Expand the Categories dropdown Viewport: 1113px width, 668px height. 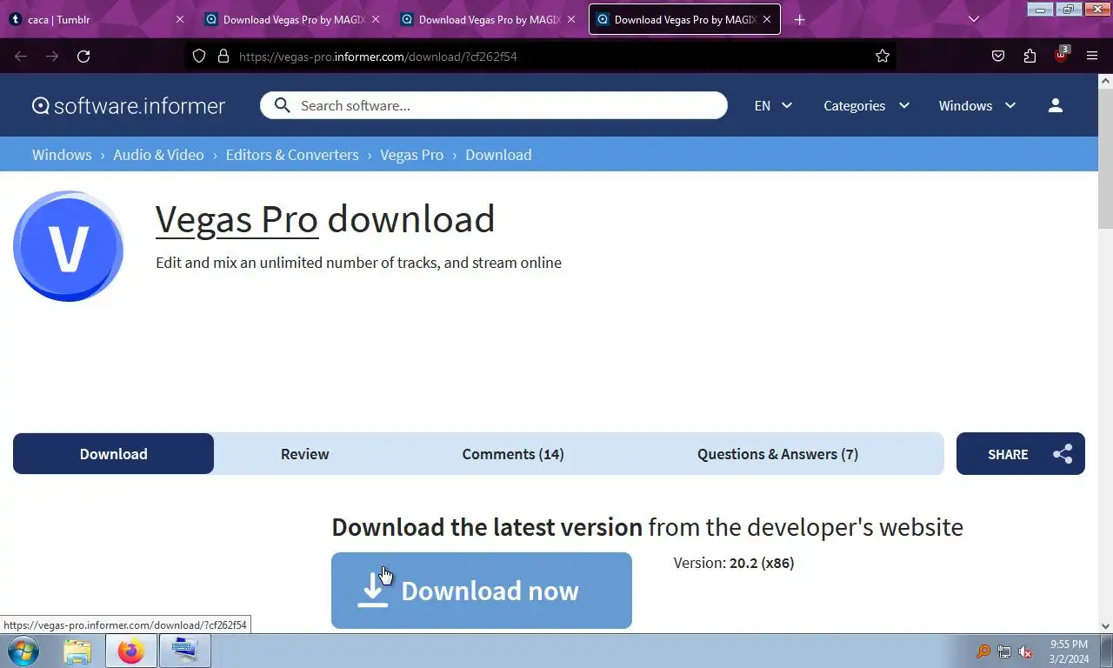(x=866, y=105)
